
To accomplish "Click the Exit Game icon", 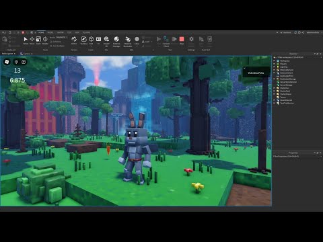I will pos(209,39).
